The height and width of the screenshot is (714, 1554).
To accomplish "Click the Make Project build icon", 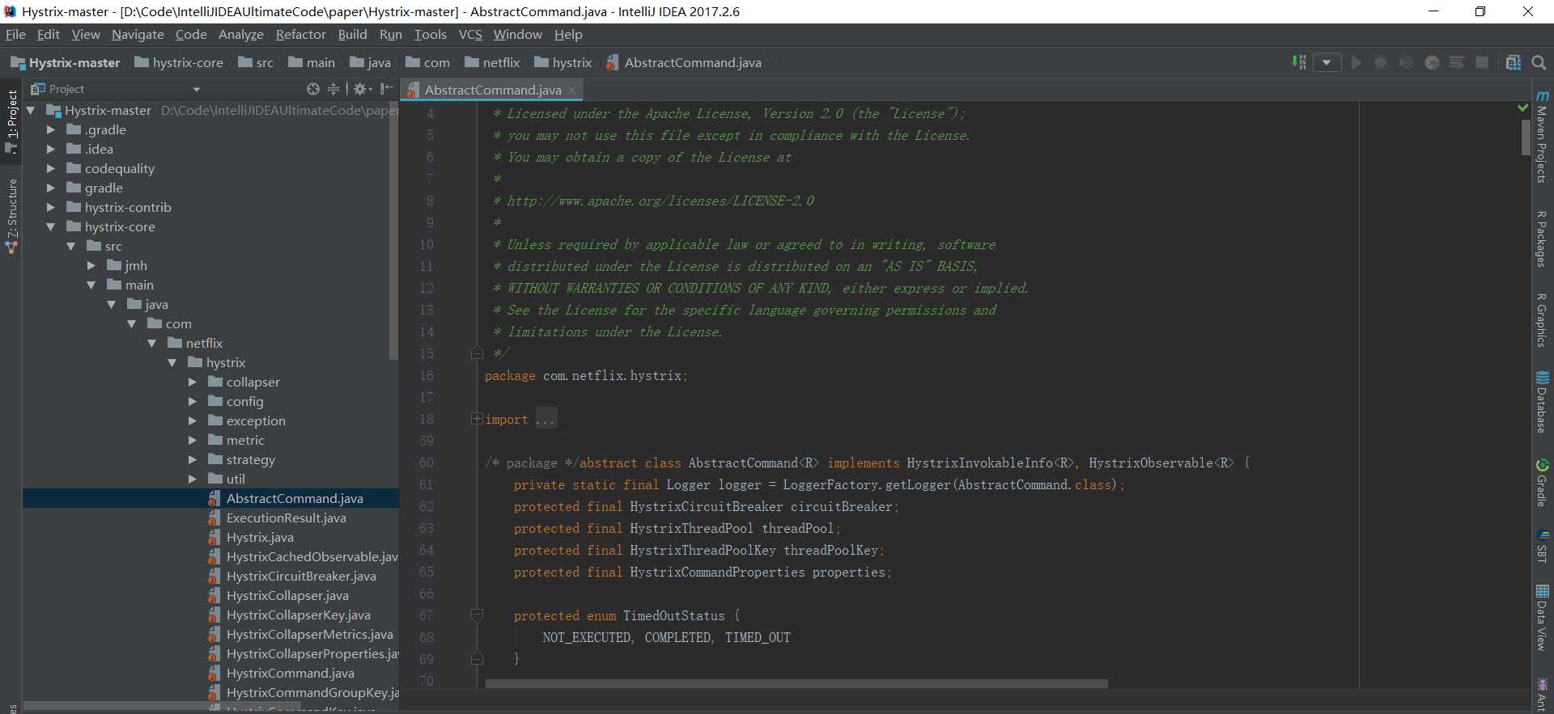I will 1299,62.
